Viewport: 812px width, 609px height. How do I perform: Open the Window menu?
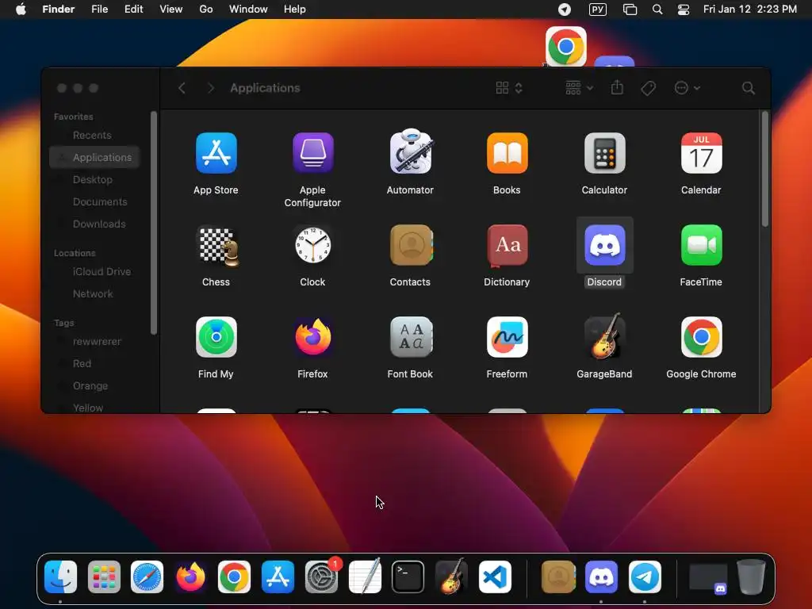pos(248,9)
